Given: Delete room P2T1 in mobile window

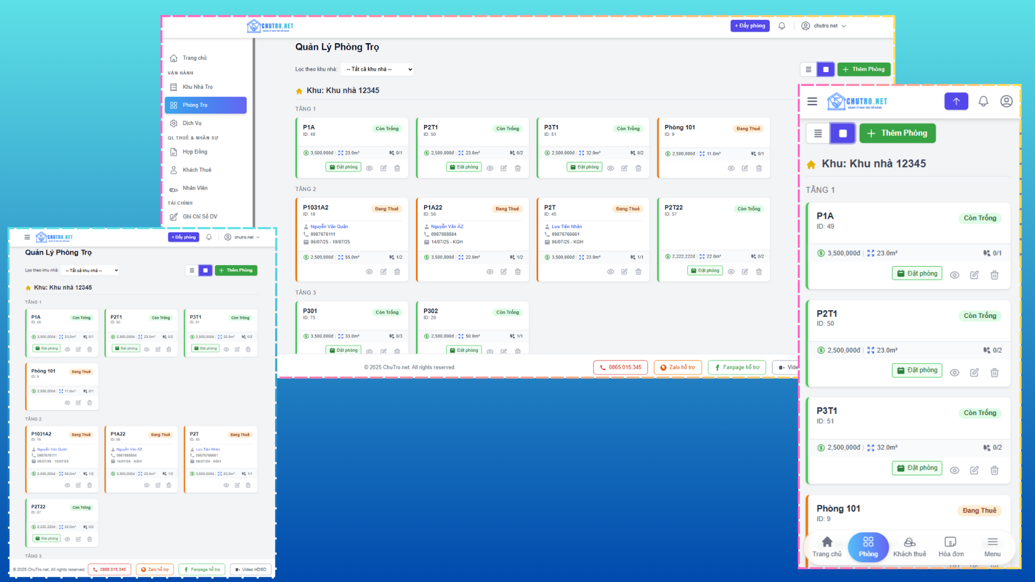Looking at the screenshot, I should click(995, 372).
